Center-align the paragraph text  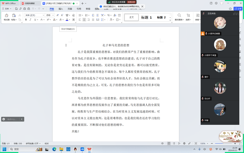84,20
